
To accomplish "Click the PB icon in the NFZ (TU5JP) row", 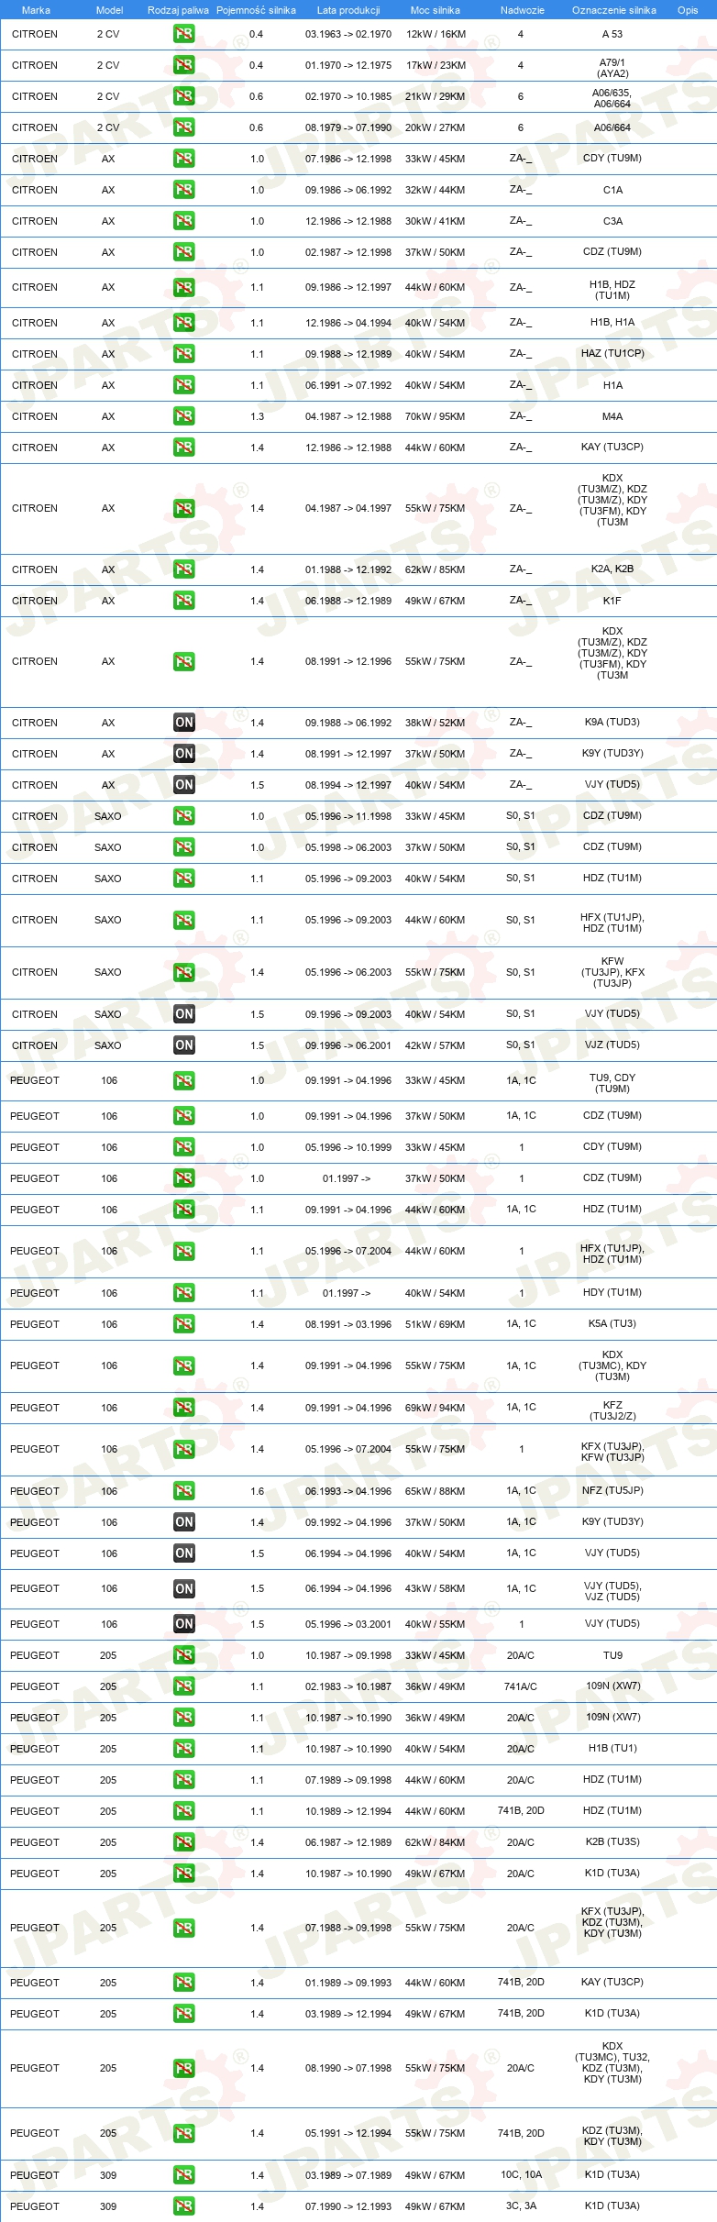I will tap(184, 1491).
